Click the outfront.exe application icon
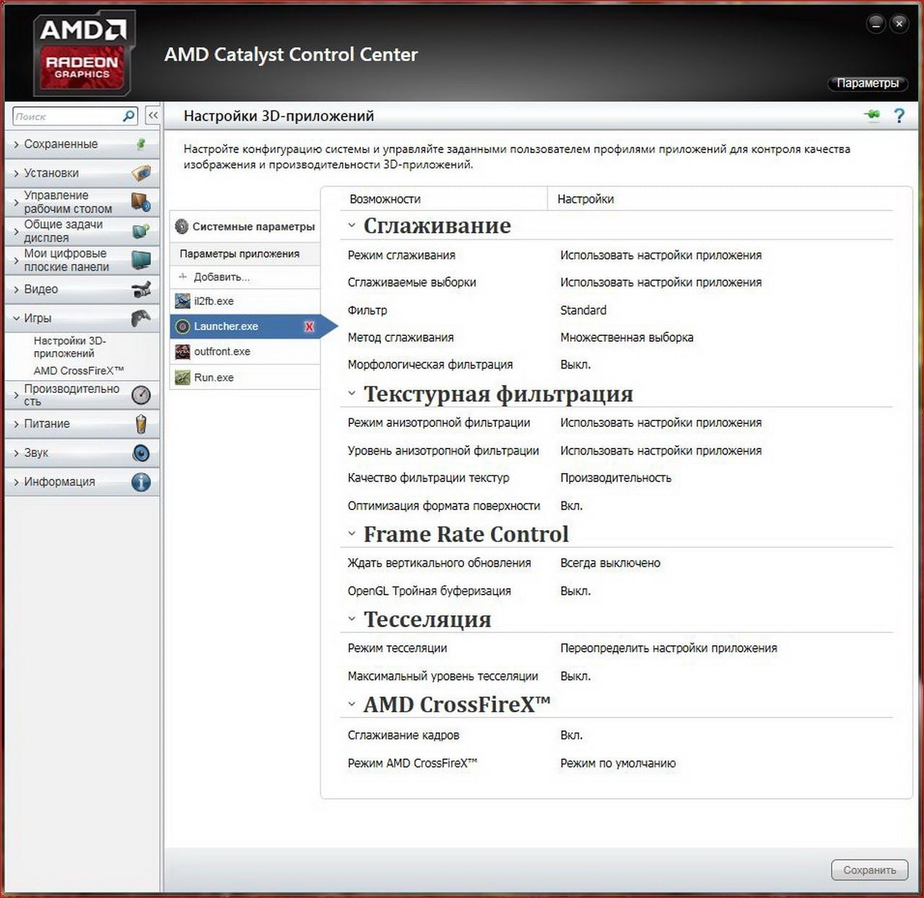Viewport: 924px width, 898px height. point(183,352)
